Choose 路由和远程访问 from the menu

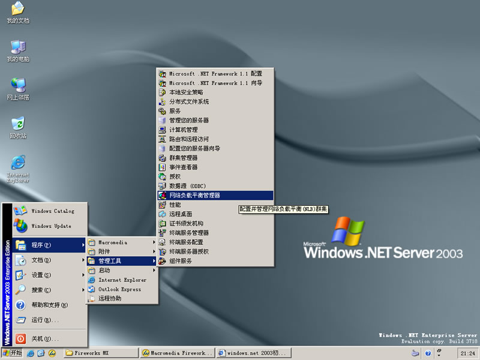pyautogui.click(x=215, y=139)
